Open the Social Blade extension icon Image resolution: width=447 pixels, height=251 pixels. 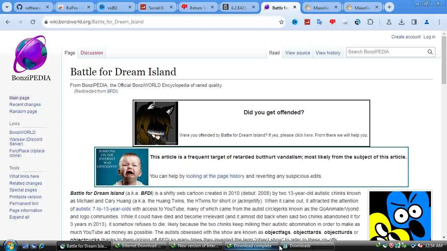pyautogui.click(x=307, y=22)
